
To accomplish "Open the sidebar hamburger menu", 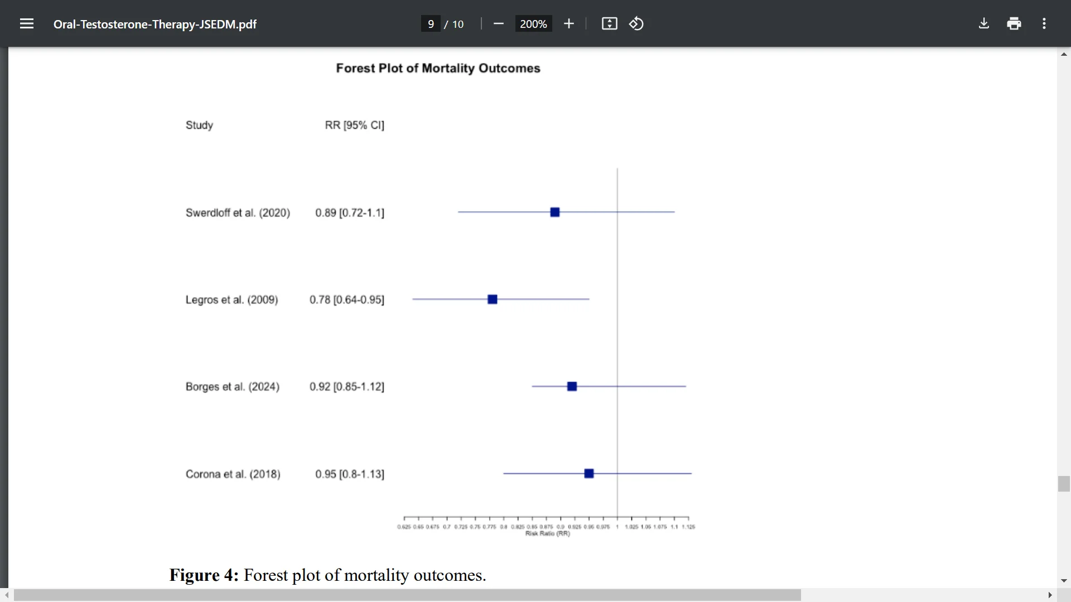I will click(27, 23).
